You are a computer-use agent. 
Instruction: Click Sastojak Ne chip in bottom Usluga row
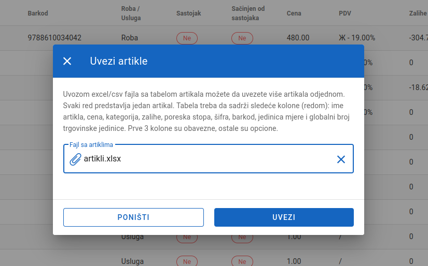pos(187,261)
